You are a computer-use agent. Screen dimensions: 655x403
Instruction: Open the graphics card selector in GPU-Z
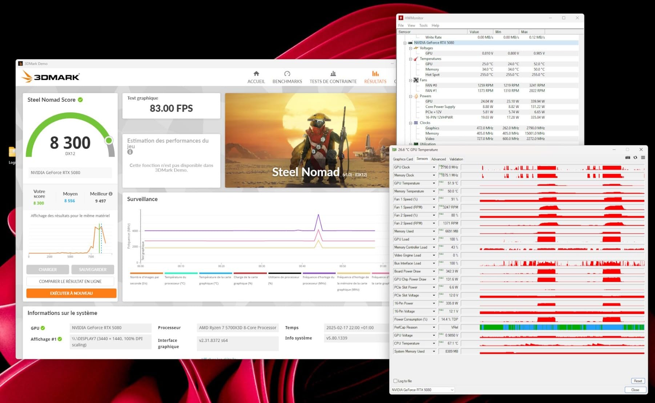tap(423, 390)
